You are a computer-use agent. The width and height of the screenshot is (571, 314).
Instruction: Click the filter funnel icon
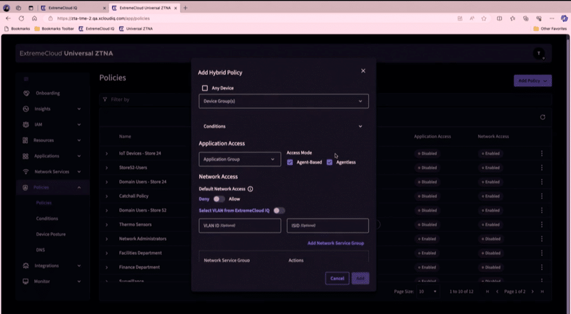click(105, 100)
